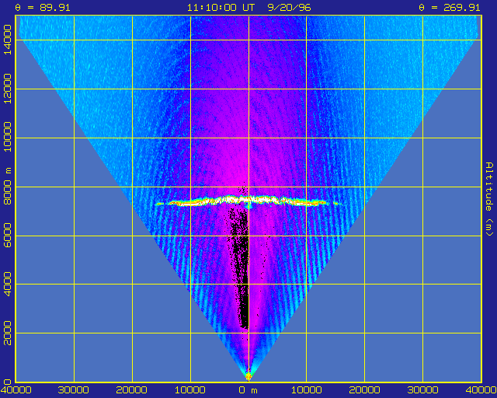Viewport: 497px width, 398px height.
Task: Click the 8000 m altitude axis label
Action: pyautogui.click(x=7, y=187)
